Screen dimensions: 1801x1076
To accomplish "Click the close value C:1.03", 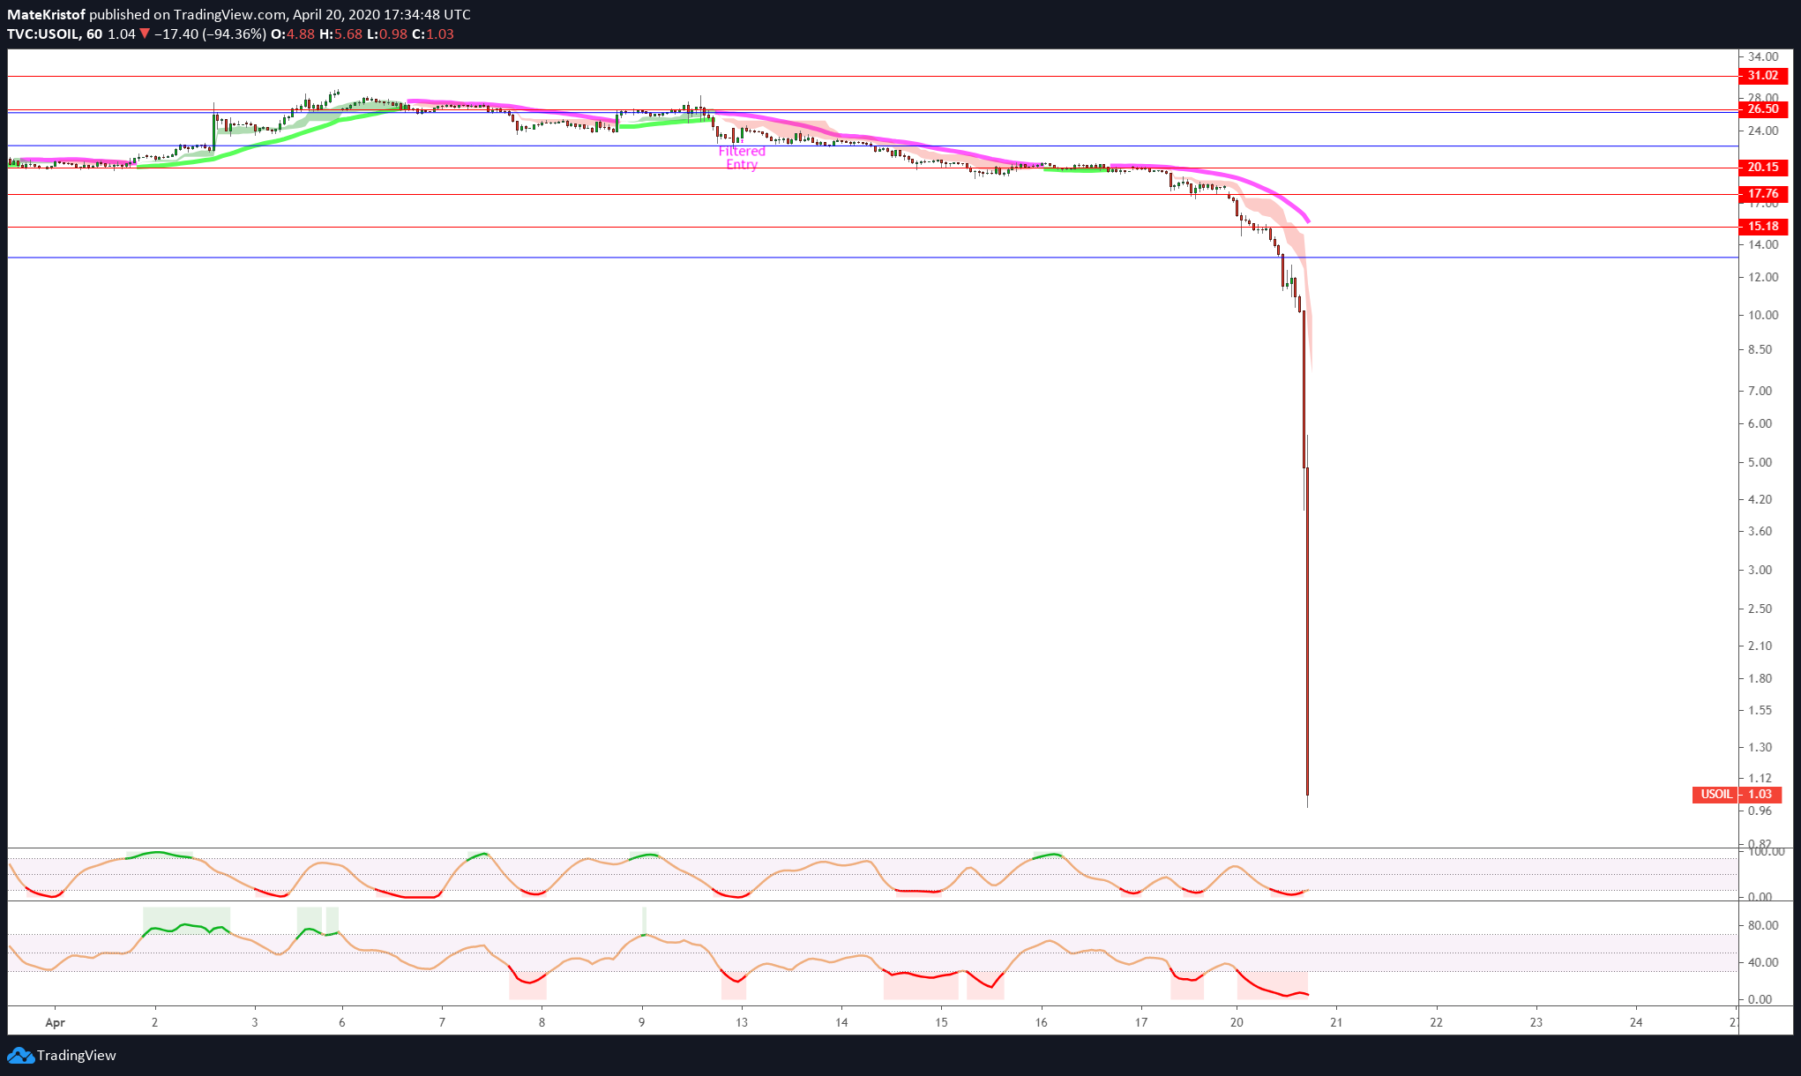I will click(x=432, y=34).
